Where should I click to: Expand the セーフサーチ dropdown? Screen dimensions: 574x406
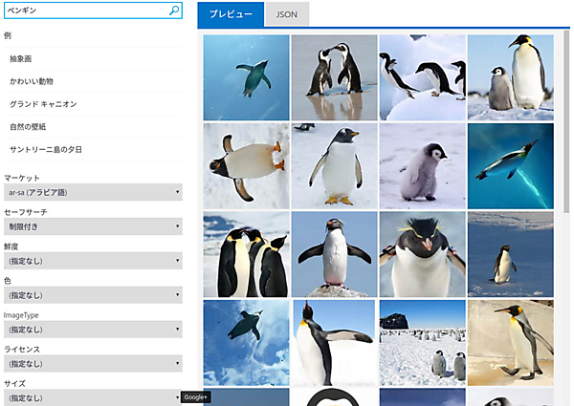tap(92, 227)
